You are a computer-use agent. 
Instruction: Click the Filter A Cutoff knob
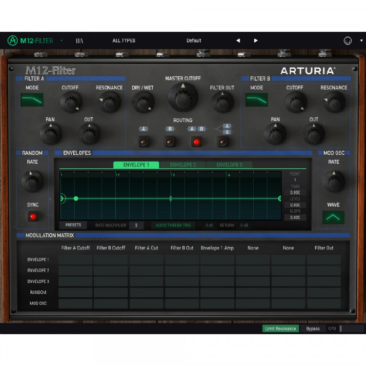[71, 102]
